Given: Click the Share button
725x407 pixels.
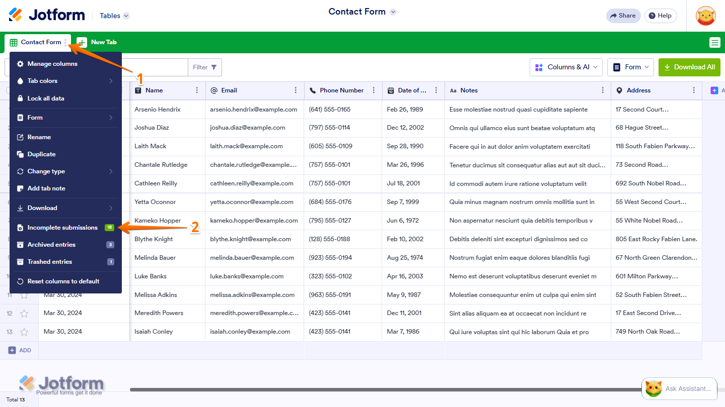Looking at the screenshot, I should coord(623,16).
